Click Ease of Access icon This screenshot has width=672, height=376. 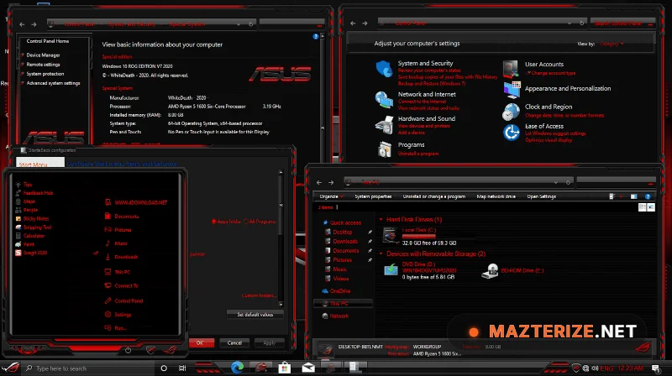(x=512, y=133)
